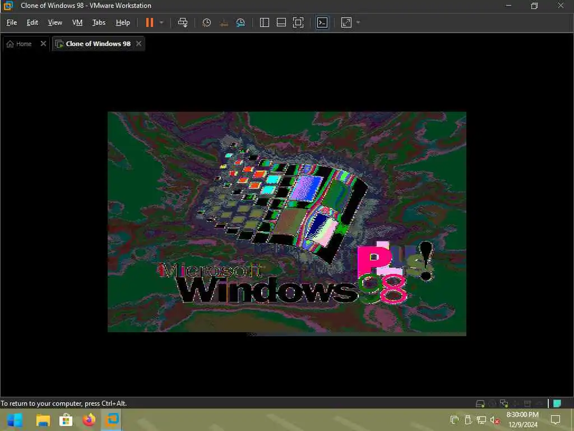Revert the virtual machine to its snapshot
Screen dimensions: 574x431
224,22
